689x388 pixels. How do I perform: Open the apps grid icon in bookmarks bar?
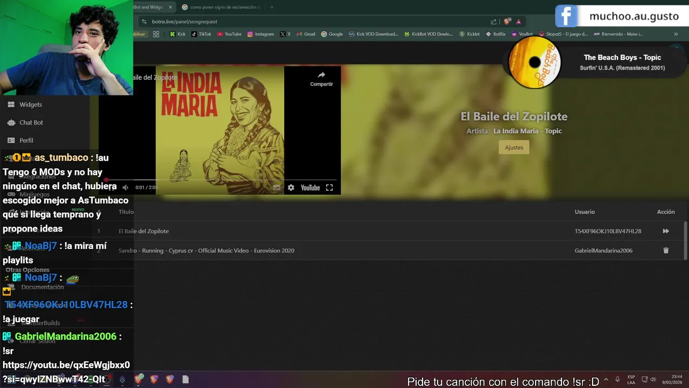point(156,34)
